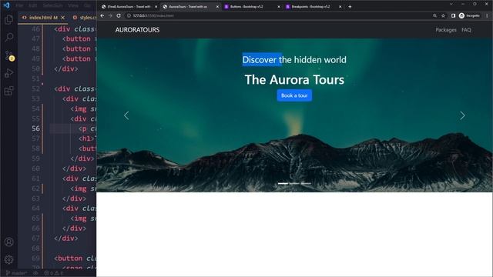Open the File menu in VS Code

coord(19,5)
